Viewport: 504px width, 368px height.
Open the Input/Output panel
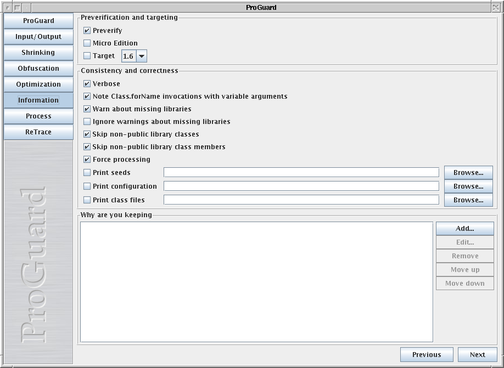click(x=38, y=37)
